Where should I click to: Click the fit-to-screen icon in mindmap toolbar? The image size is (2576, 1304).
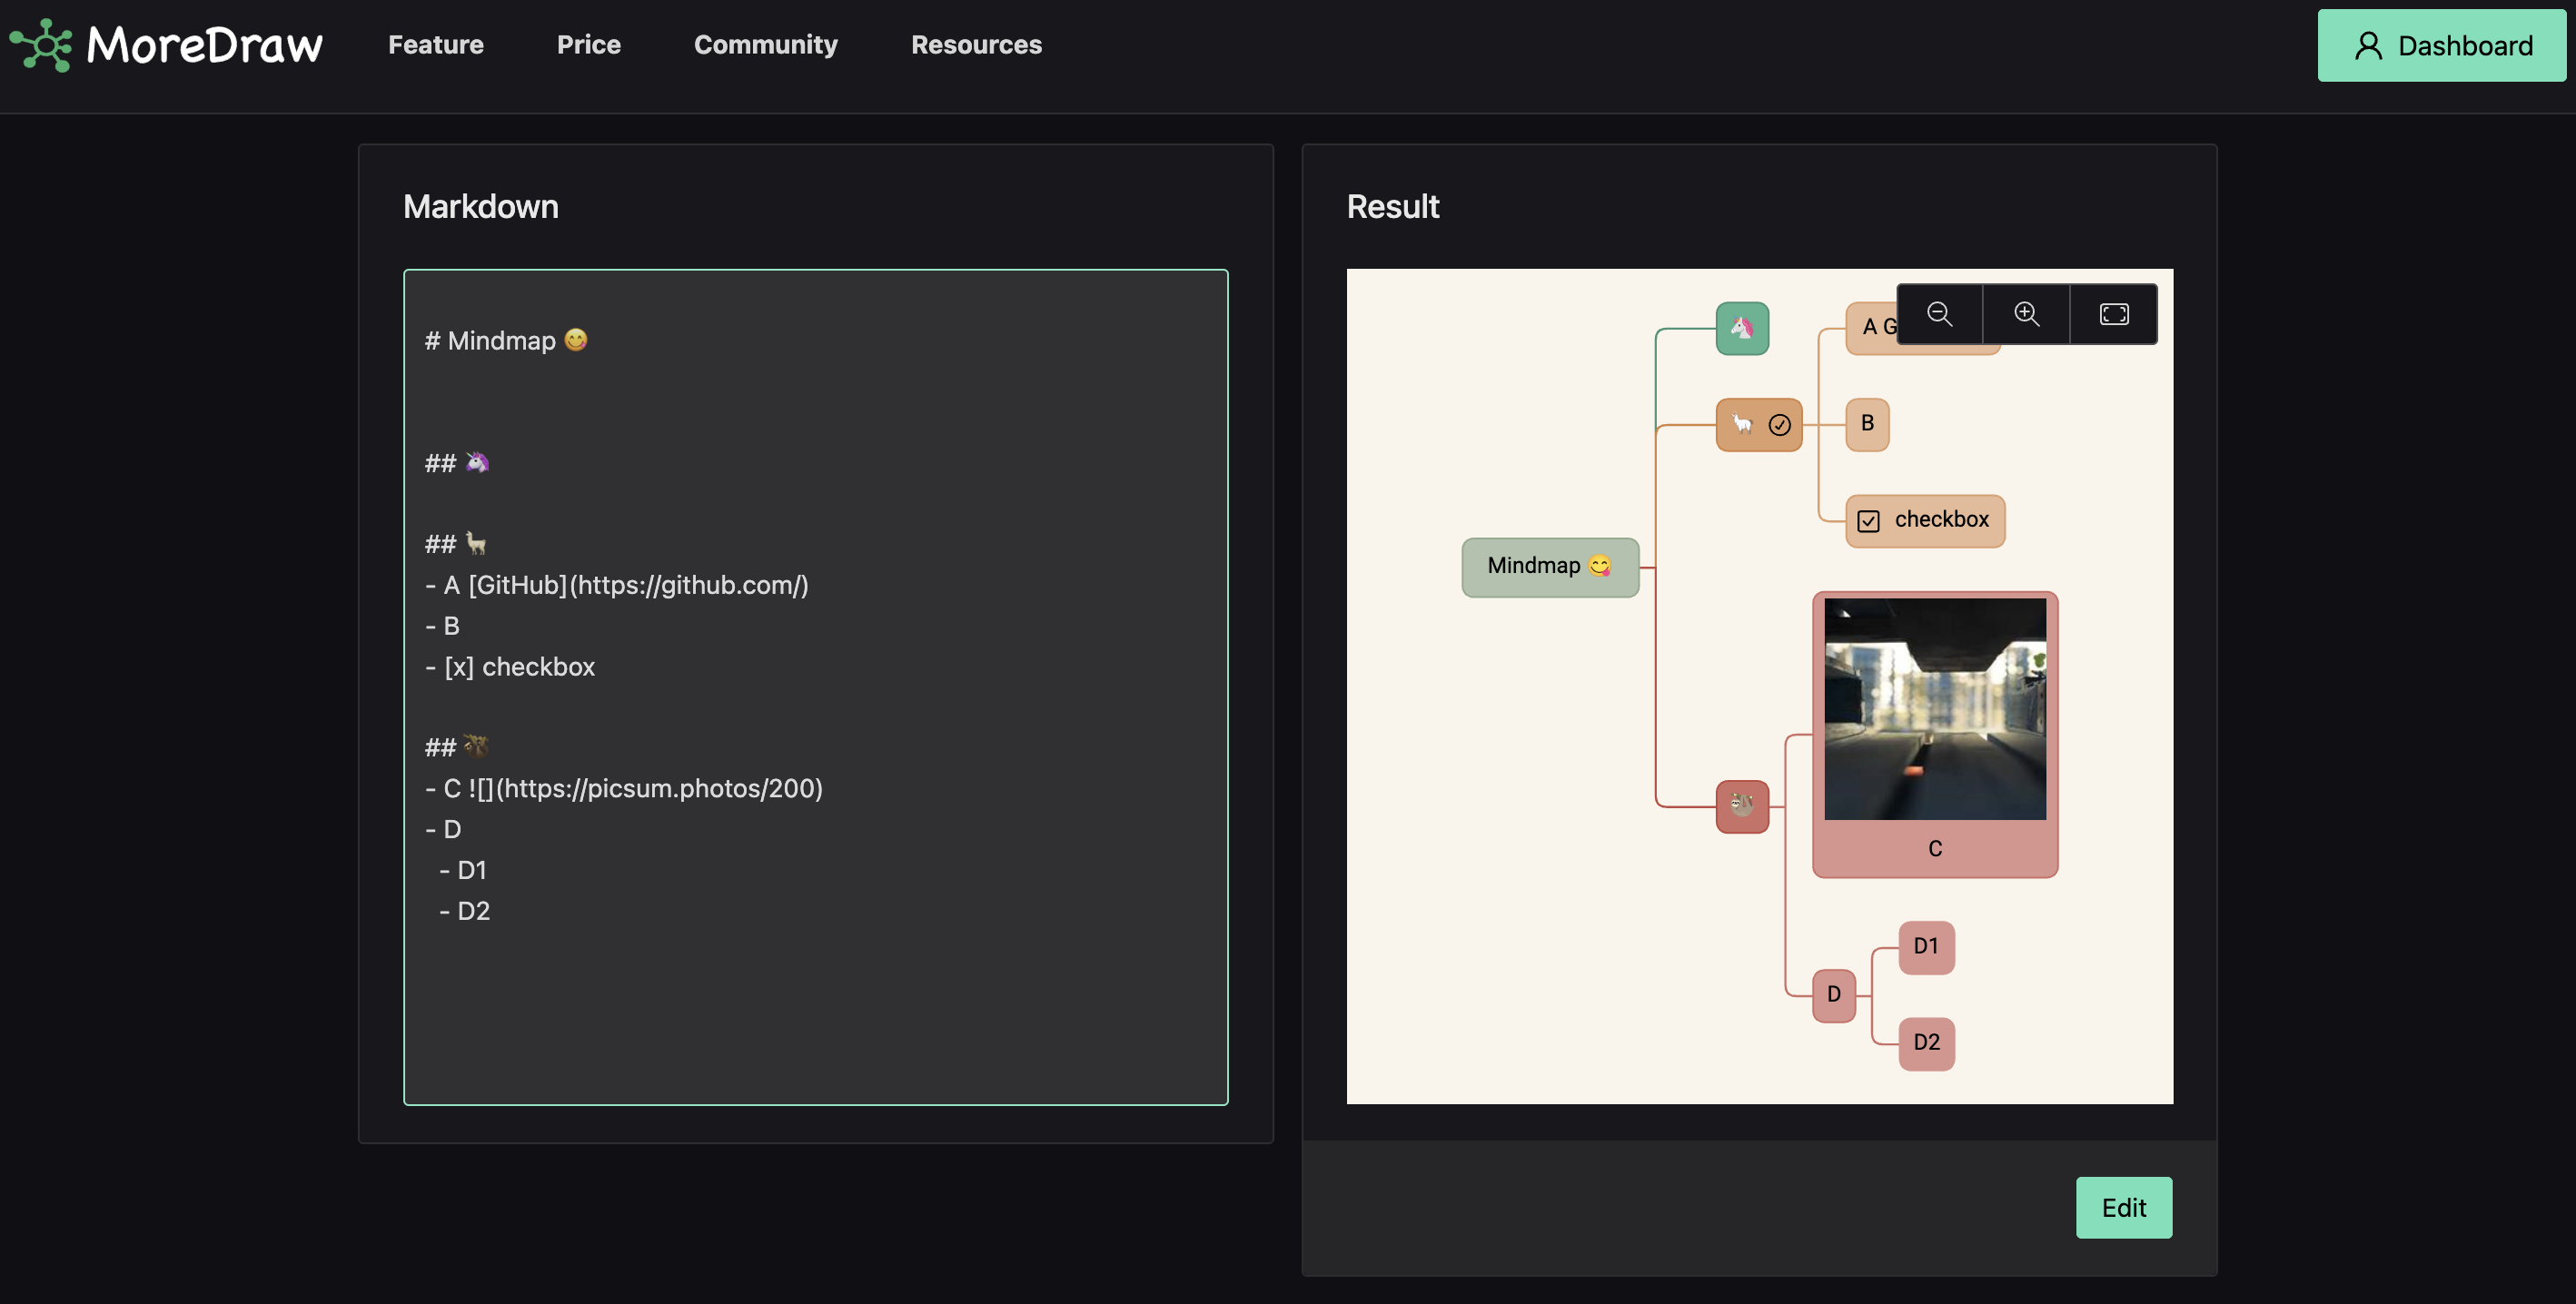2113,314
